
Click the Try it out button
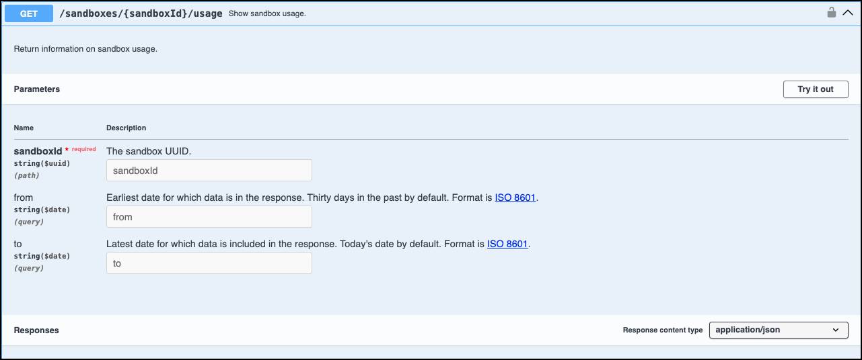point(816,89)
